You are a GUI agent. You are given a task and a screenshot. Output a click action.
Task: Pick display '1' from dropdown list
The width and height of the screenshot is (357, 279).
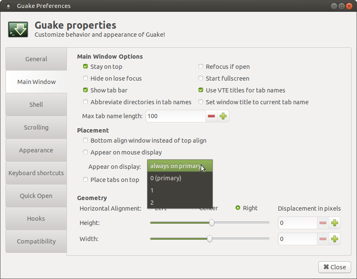coord(180,190)
